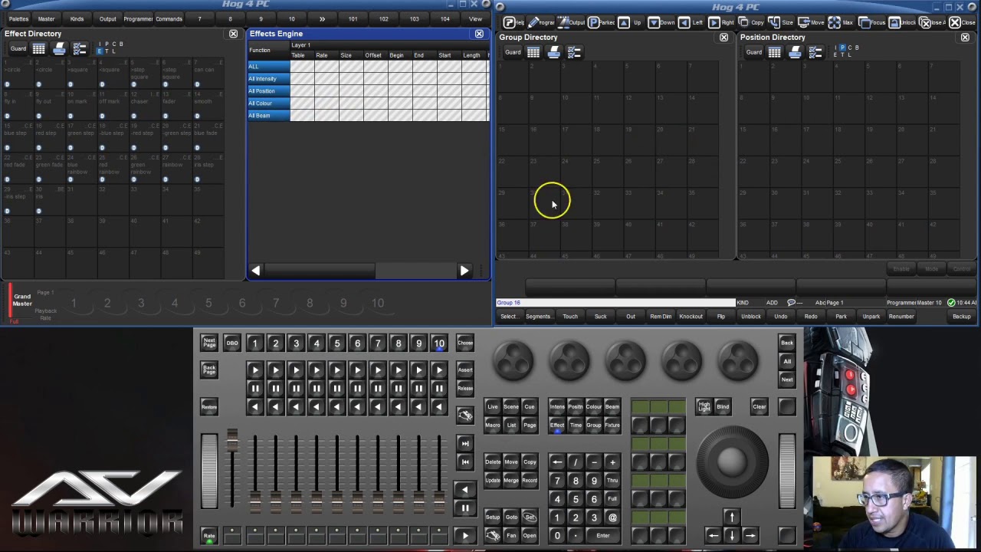The image size is (981, 552).
Task: Move window Right using toolbar arrow
Action: point(721,22)
